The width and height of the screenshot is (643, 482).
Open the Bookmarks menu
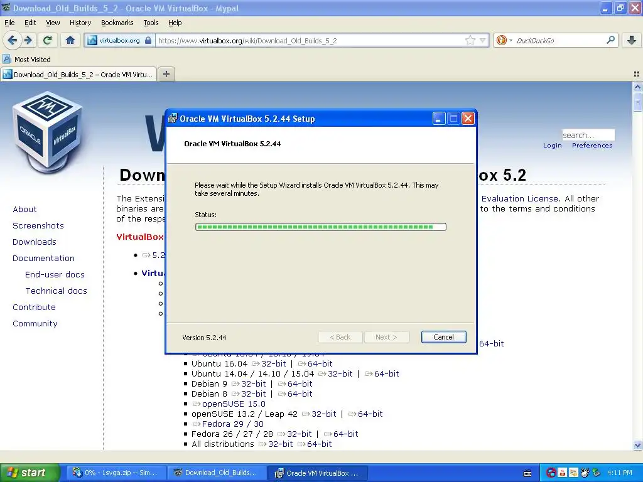[117, 23]
